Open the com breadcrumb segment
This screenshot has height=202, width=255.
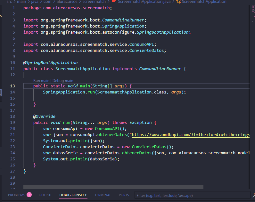pos(47,2)
